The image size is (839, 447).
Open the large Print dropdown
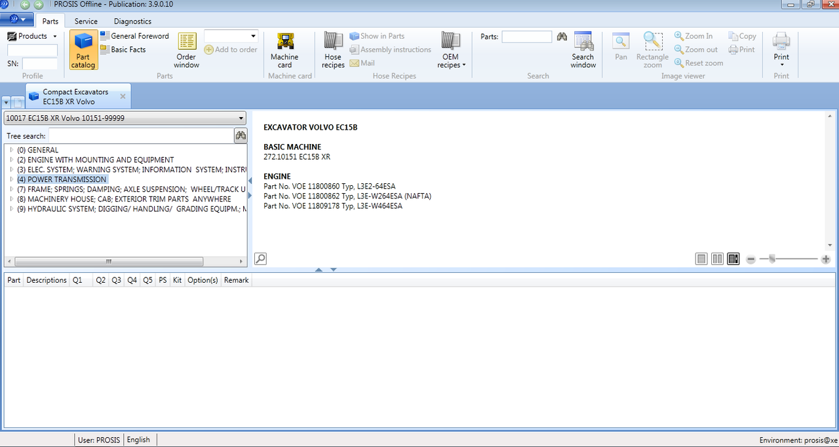click(781, 50)
